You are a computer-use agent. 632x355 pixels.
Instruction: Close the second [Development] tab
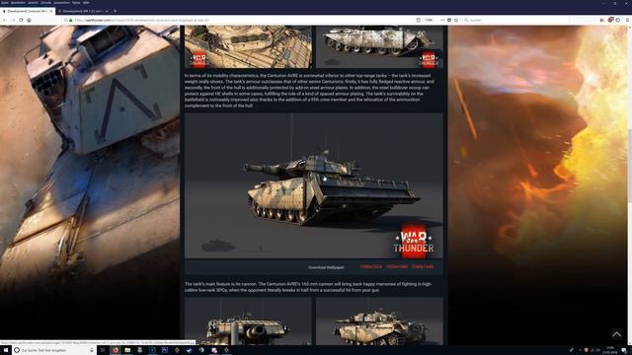[x=107, y=11]
